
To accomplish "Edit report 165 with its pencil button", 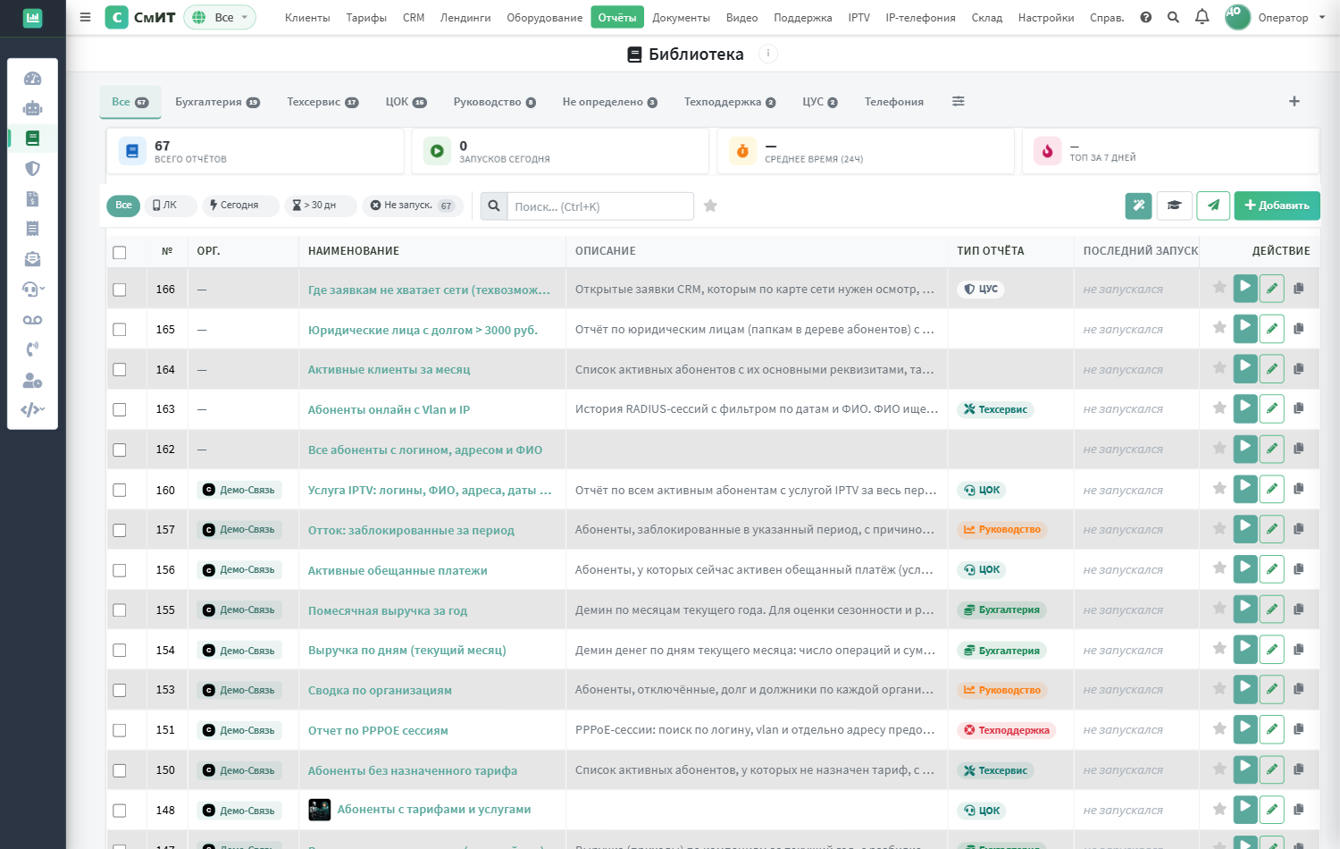I will (1272, 329).
